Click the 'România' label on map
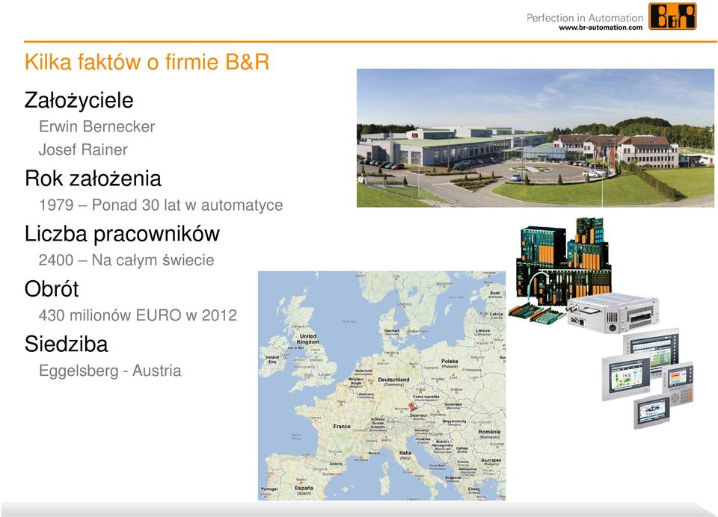 point(489,432)
